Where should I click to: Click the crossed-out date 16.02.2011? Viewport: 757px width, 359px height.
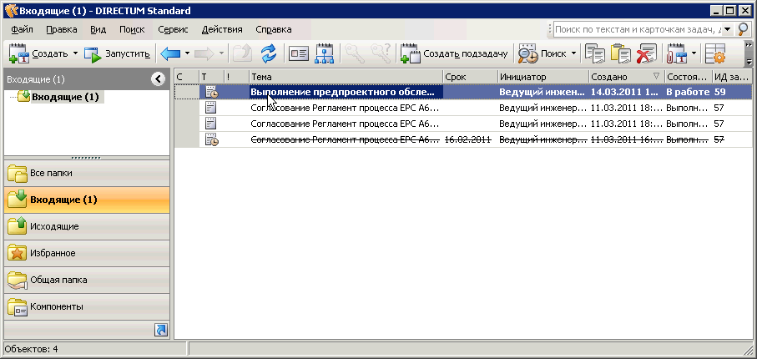(468, 139)
